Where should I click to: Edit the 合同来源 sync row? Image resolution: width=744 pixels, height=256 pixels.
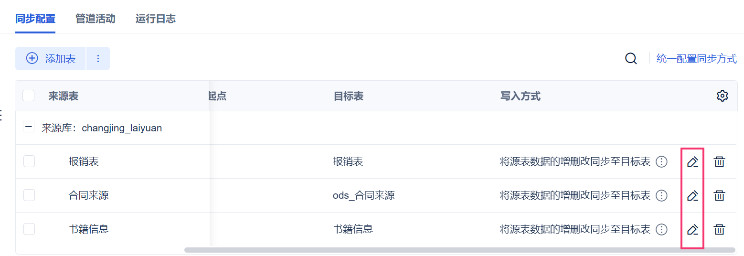(692, 195)
